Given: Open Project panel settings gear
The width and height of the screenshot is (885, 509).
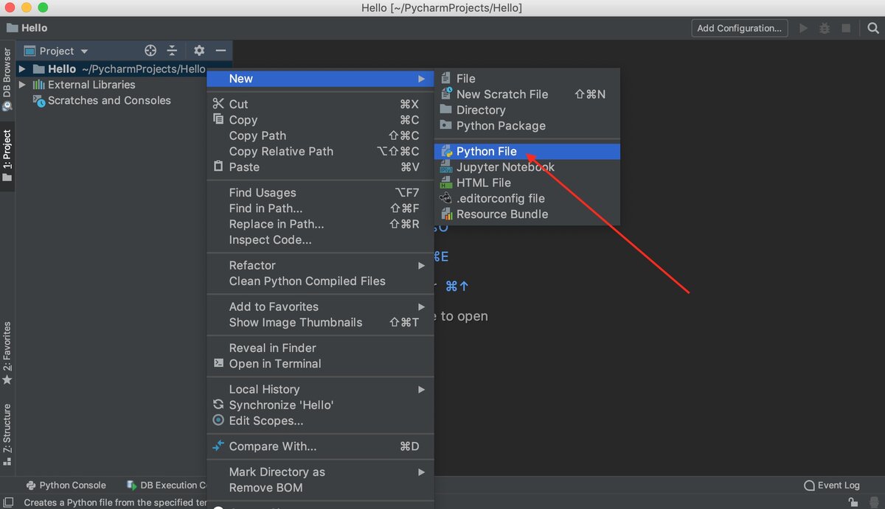Looking at the screenshot, I should pos(199,51).
